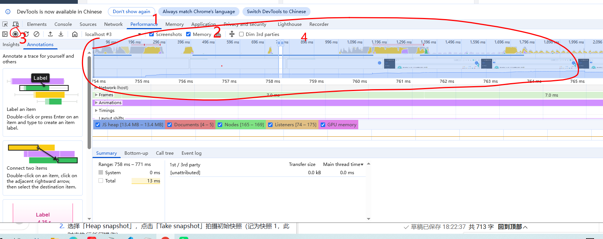Enable the Dim 3rd parties checkbox
This screenshot has width=603, height=239.
click(241, 34)
